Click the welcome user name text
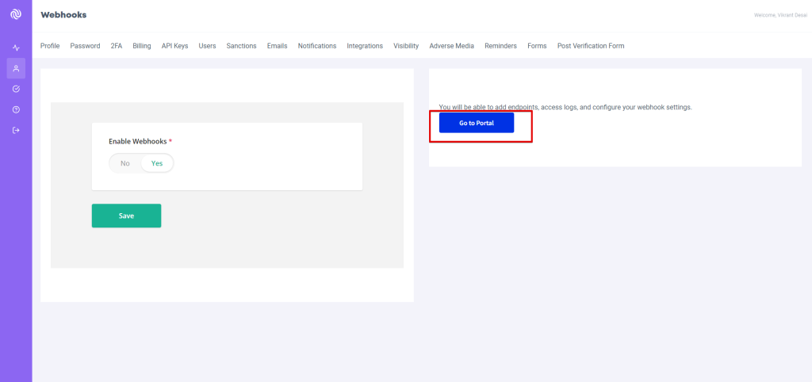The image size is (812, 382). point(780,15)
